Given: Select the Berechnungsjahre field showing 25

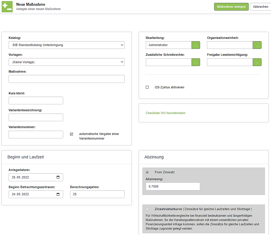Looking at the screenshot, I should pyautogui.click(x=97, y=194).
